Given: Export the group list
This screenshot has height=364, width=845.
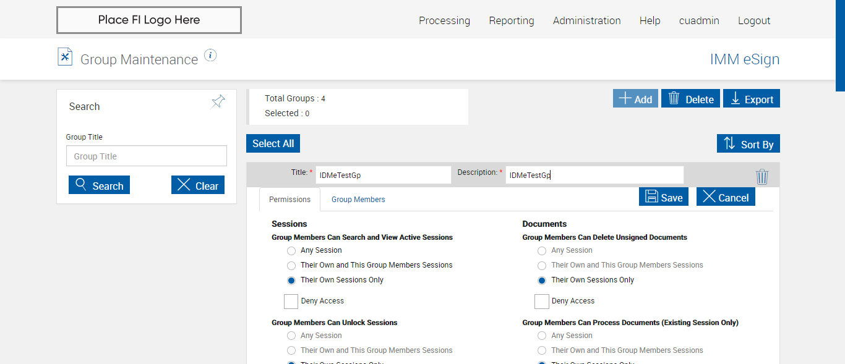Looking at the screenshot, I should coord(752,99).
